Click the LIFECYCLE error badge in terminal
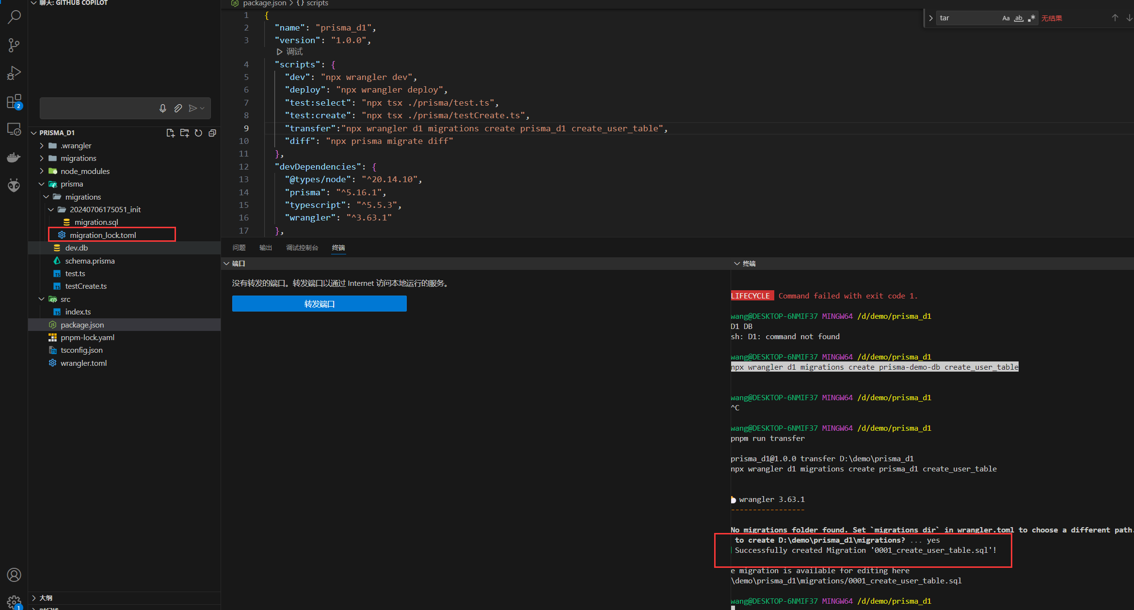The height and width of the screenshot is (610, 1134). pos(752,296)
